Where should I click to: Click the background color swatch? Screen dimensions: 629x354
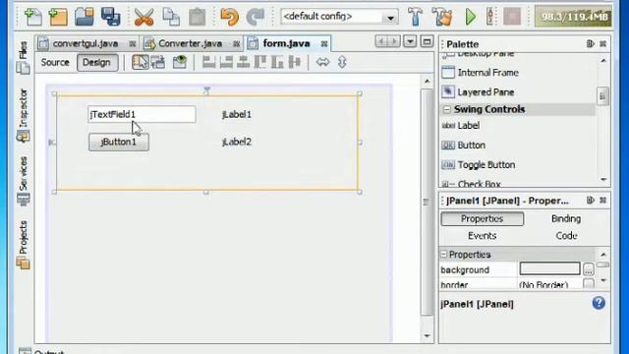[x=549, y=268]
